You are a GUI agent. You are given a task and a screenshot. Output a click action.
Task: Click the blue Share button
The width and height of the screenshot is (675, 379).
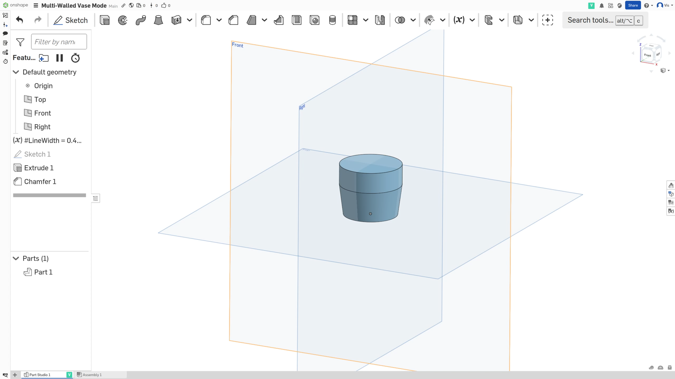633,5
